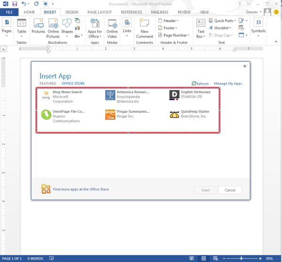Screen dimensions: 282x262
Task: Click the FEATURED tab in Insert App
Action: point(48,84)
